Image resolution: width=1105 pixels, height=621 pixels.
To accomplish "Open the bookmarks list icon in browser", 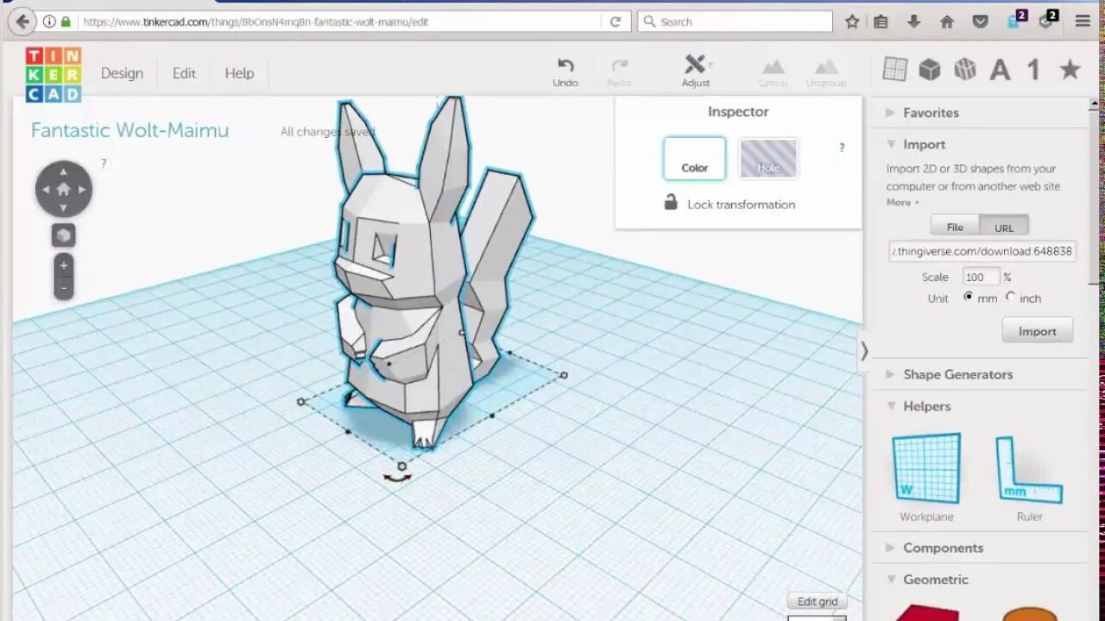I will coord(881,22).
